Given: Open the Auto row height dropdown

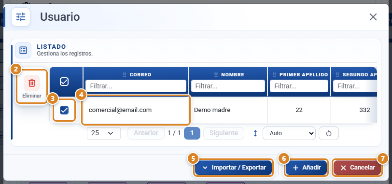Looking at the screenshot, I should (289, 133).
